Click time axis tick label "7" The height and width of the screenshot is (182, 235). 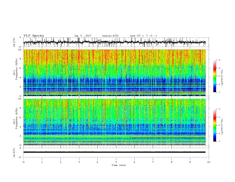click(x=153, y=162)
